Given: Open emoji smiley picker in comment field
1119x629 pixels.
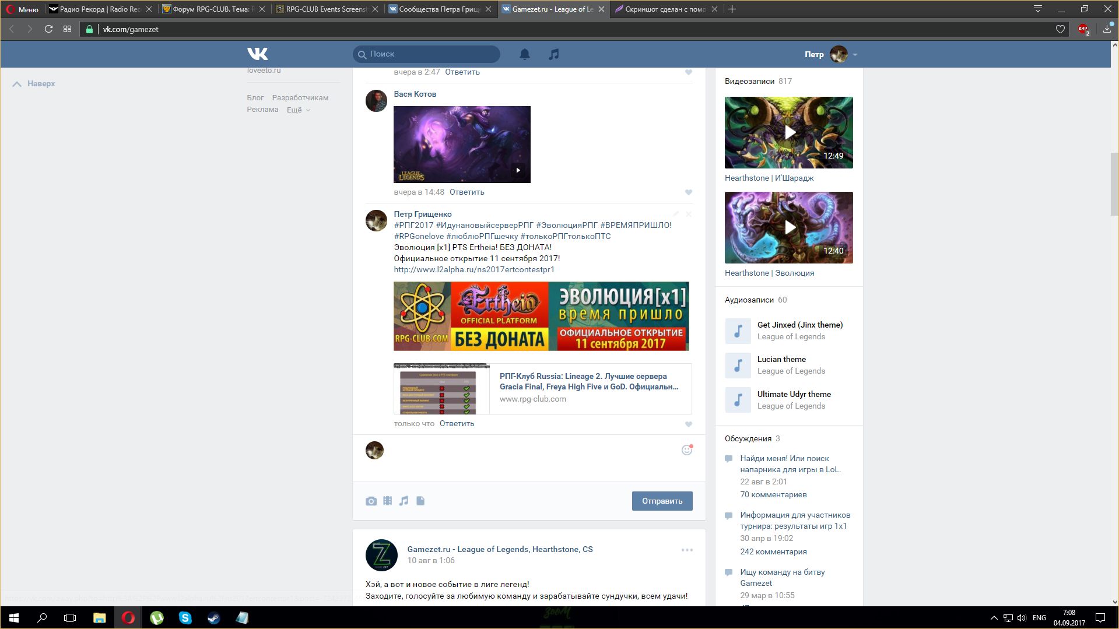Looking at the screenshot, I should 687,449.
